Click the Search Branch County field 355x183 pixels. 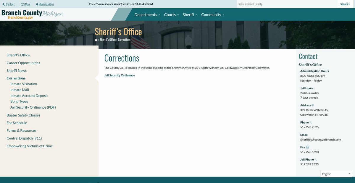(x=287, y=4)
